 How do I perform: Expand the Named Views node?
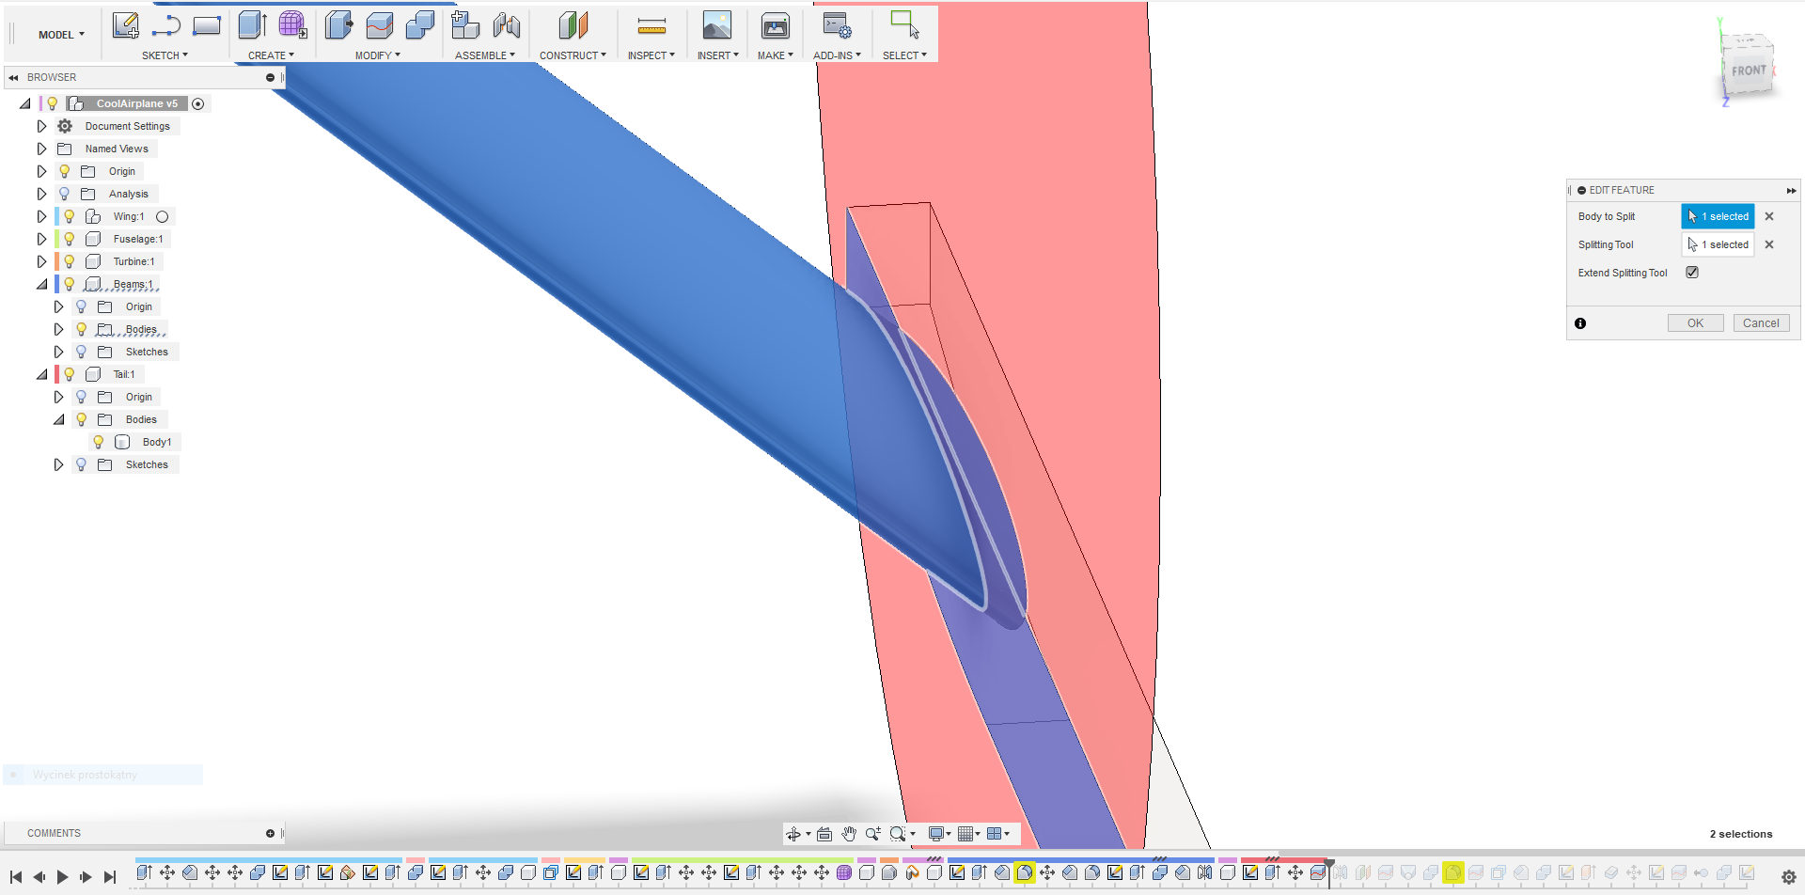pos(41,149)
